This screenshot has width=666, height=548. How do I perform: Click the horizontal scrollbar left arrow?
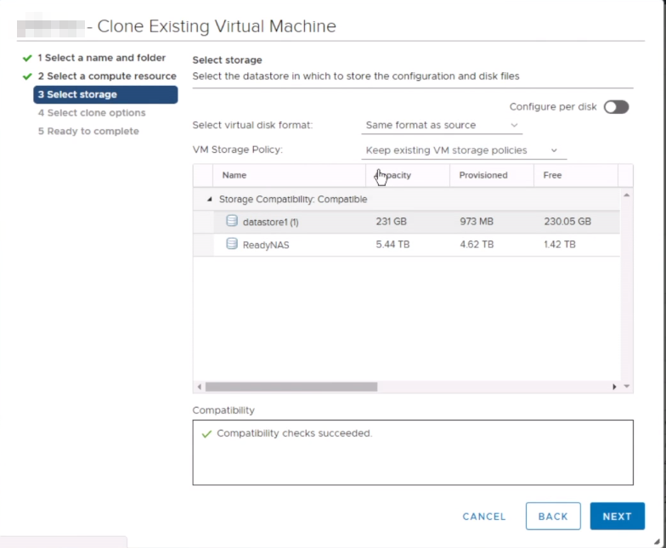coord(199,387)
